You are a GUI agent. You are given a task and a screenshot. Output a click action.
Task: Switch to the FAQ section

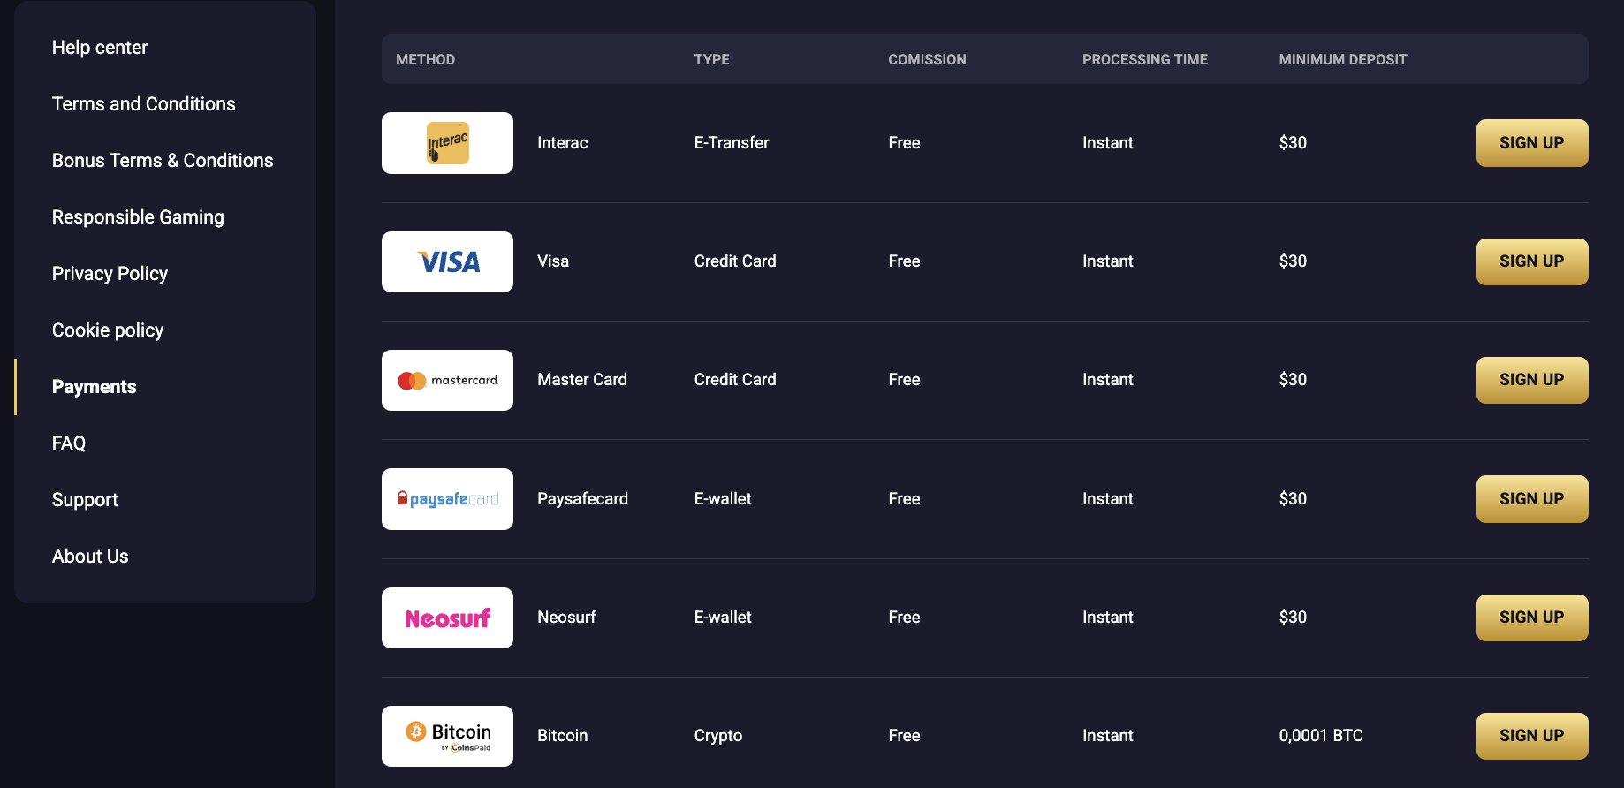pyautogui.click(x=68, y=443)
